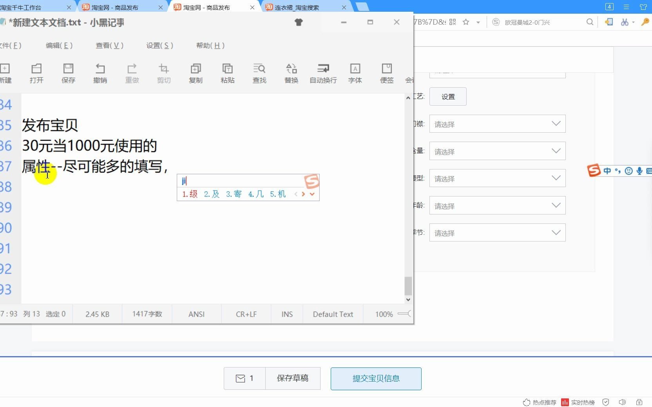Click the search magnifier icon in browser
The image size is (652, 407).
[x=590, y=22]
